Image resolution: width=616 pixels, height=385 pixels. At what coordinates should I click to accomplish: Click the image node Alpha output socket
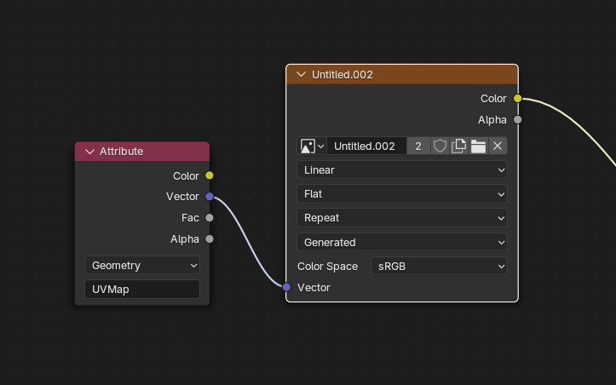pyautogui.click(x=517, y=119)
